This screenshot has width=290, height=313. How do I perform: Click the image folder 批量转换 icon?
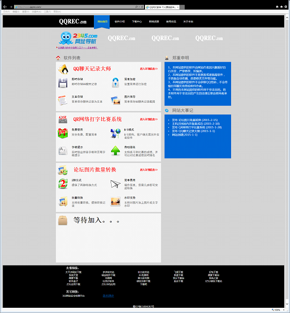[63, 201]
